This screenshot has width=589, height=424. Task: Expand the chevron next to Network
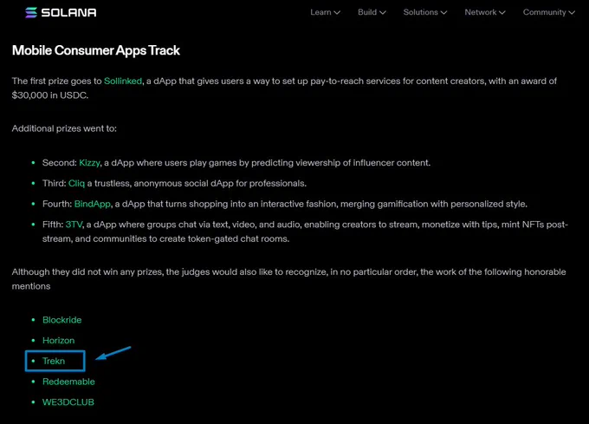point(502,13)
